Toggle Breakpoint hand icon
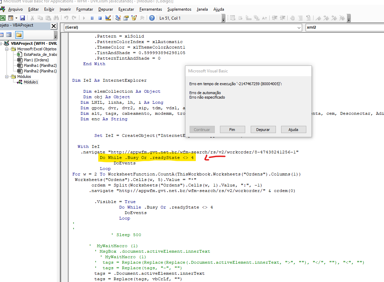The height and width of the screenshot is (282, 384). [x=292, y=18]
